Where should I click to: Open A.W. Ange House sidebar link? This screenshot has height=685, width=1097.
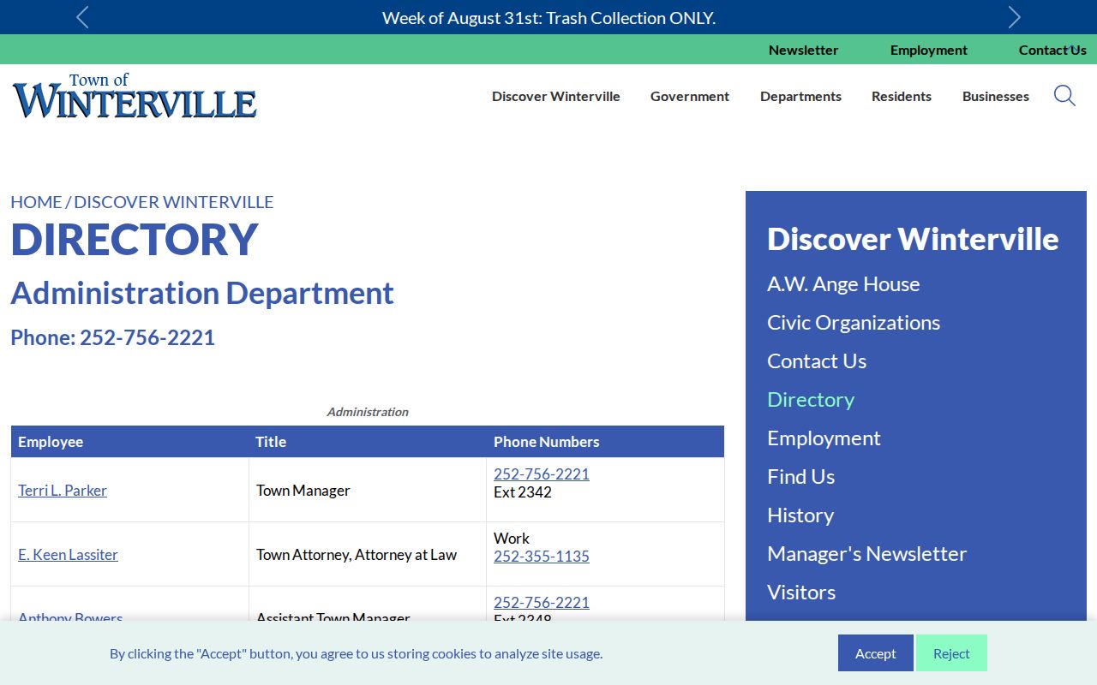coord(843,284)
